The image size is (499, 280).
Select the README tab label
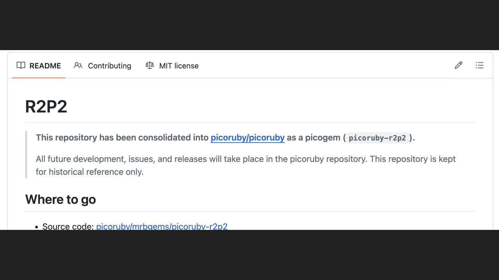[45, 66]
